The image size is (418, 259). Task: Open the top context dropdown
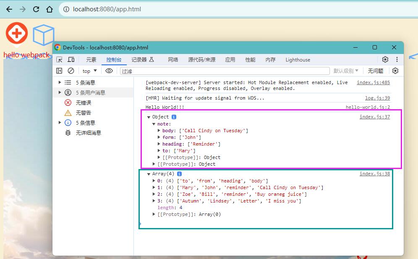pyautogui.click(x=89, y=71)
